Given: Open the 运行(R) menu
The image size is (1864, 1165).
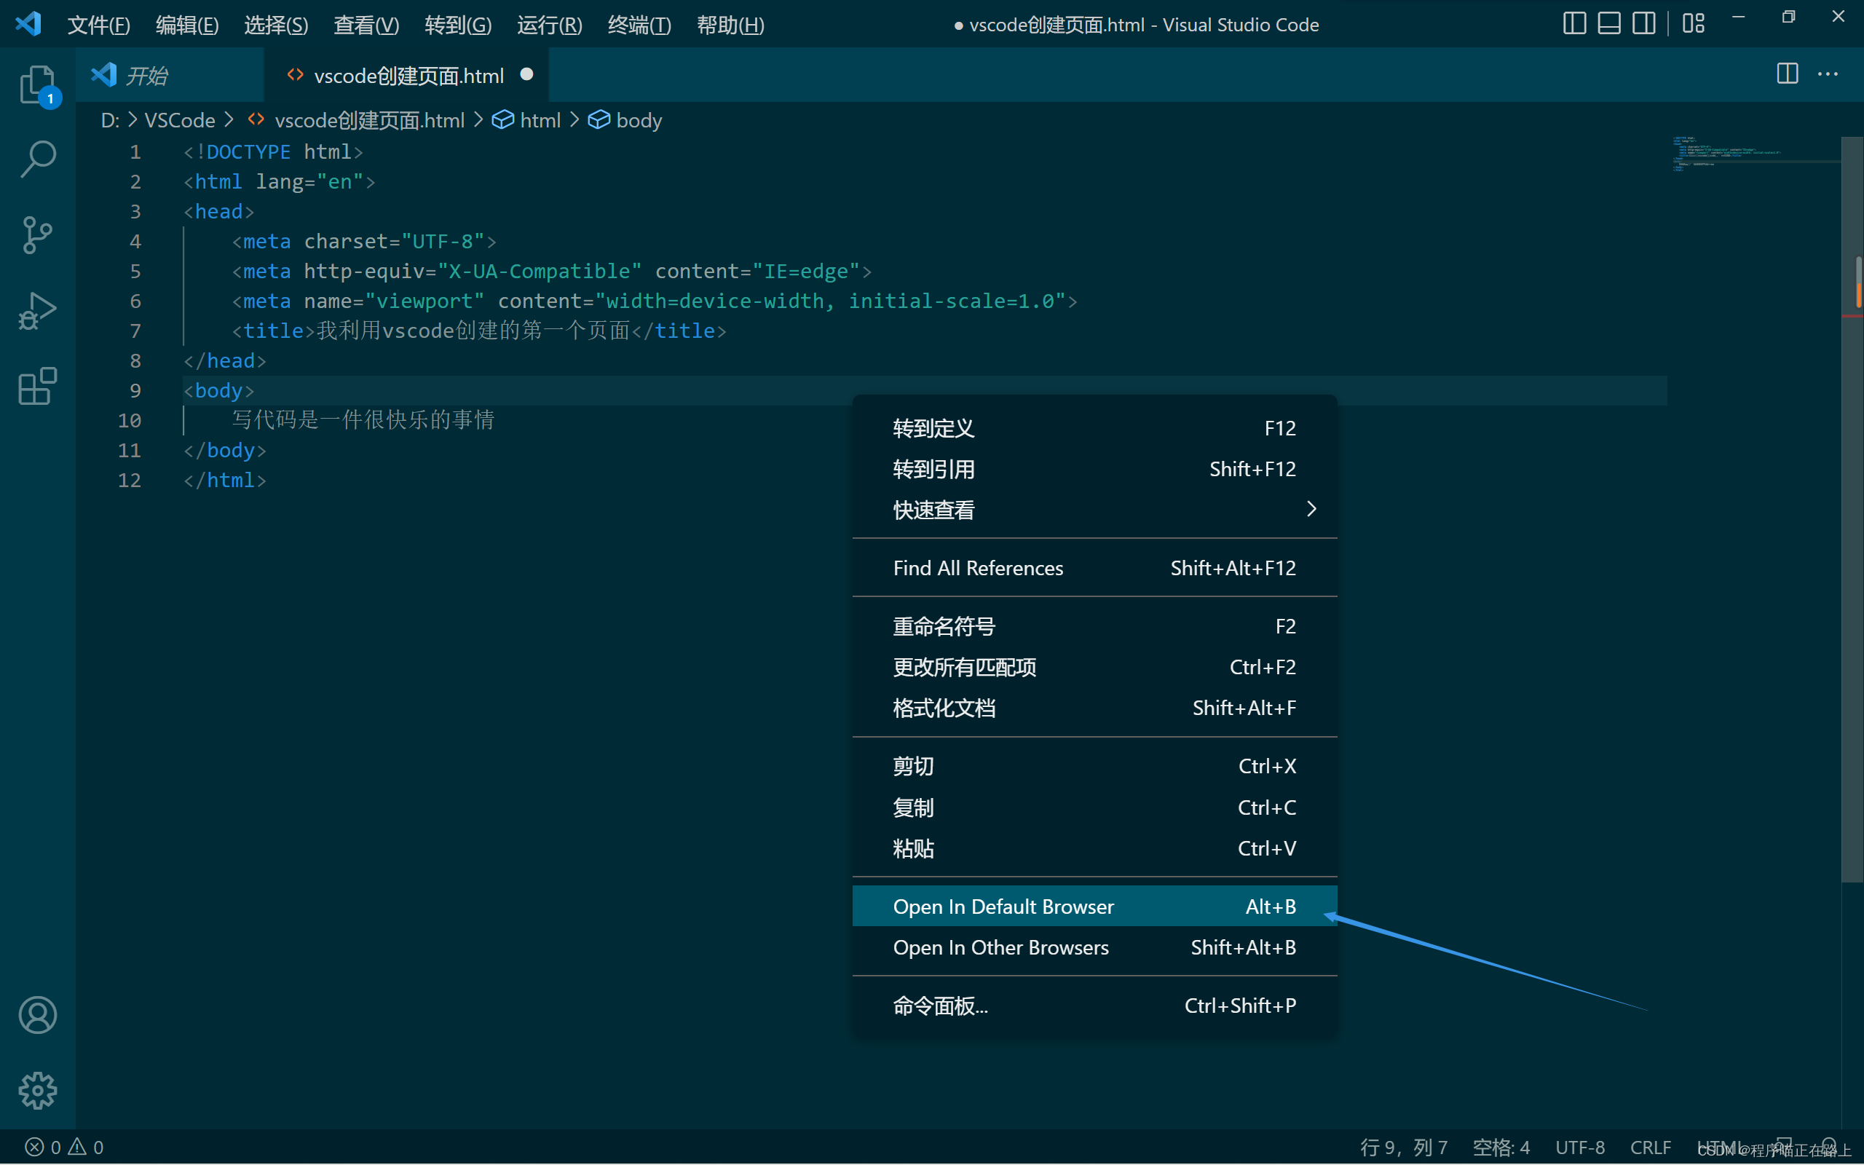Looking at the screenshot, I should tap(549, 25).
